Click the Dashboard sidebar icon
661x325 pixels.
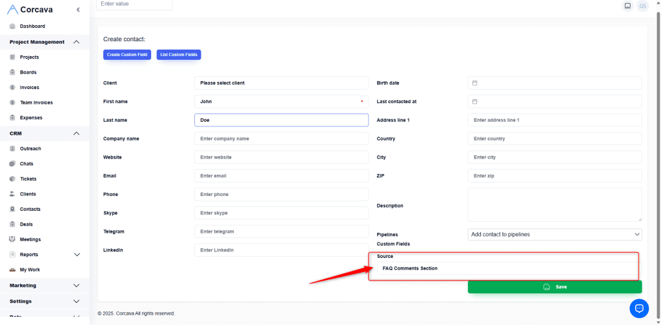click(x=12, y=26)
